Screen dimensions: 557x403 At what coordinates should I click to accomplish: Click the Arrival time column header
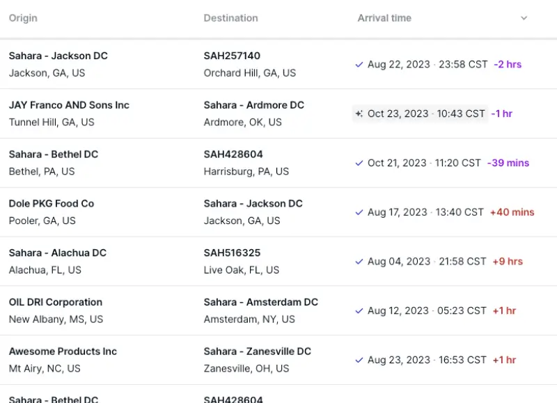(x=384, y=18)
